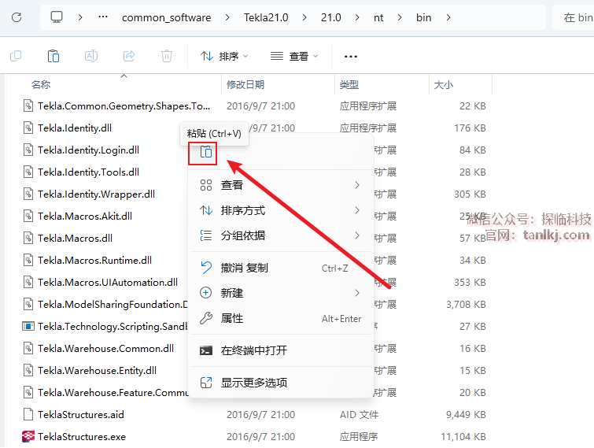Click the Tekla.Macros.Runtime.dll file icon
The width and height of the screenshot is (594, 448).
coord(28,261)
